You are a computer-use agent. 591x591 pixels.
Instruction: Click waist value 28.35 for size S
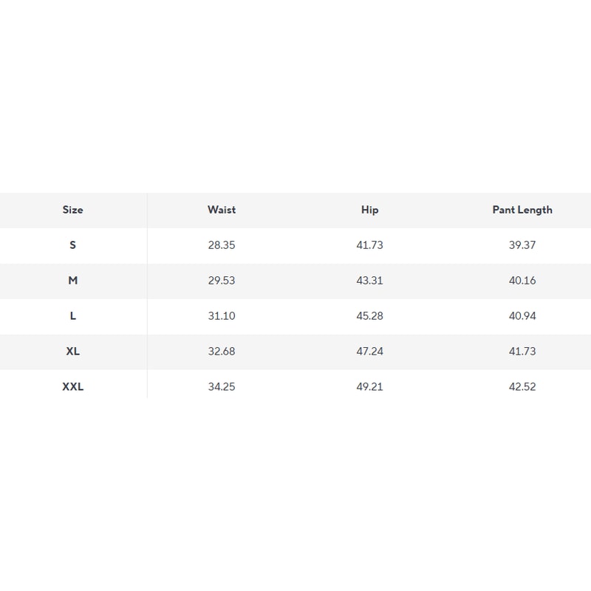click(222, 245)
